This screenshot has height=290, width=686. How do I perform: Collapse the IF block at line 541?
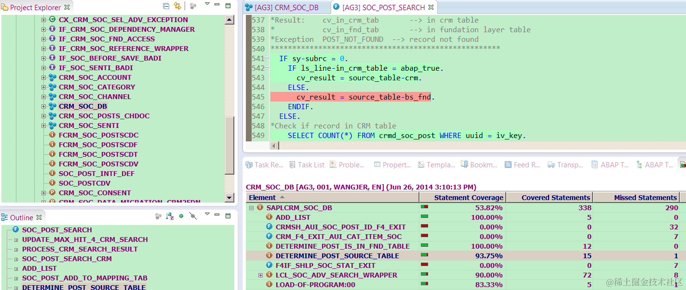267,58
